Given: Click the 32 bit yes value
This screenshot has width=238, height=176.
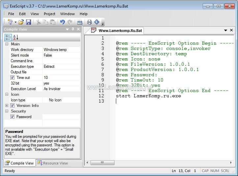Looking at the screenshot, I should 61,83.
